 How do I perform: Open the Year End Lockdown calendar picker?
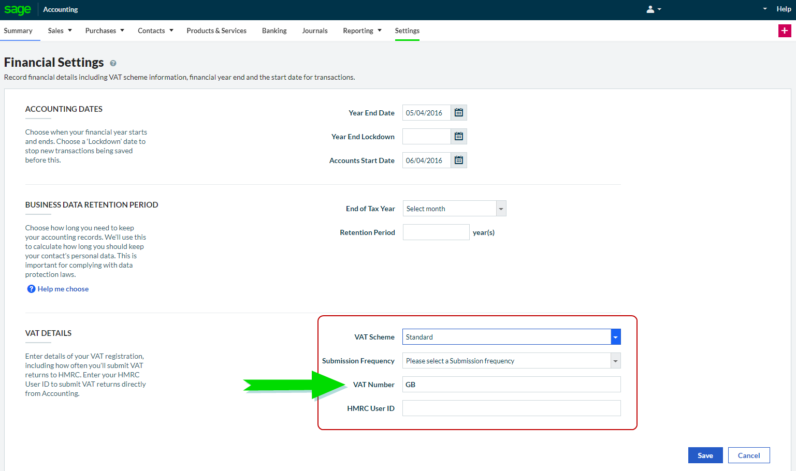tap(458, 137)
